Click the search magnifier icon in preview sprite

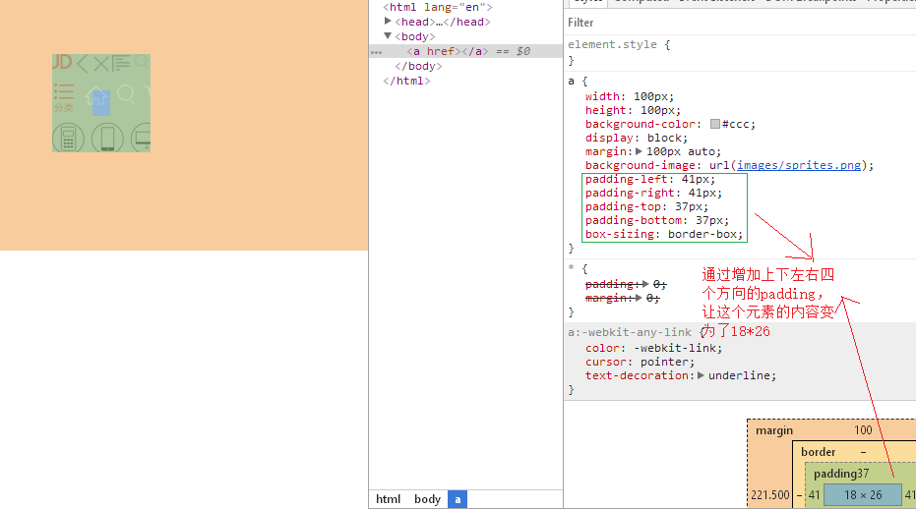(126, 94)
